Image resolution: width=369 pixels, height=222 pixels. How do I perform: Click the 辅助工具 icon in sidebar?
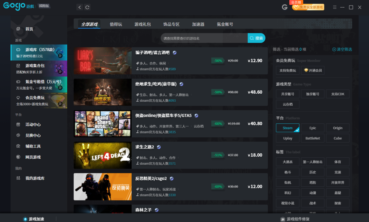(18, 146)
